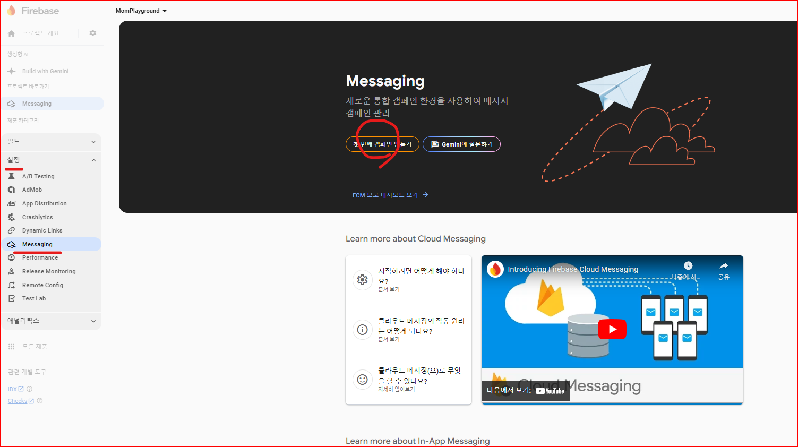Open FCM 보고 대시보드 보기 link

click(390, 195)
